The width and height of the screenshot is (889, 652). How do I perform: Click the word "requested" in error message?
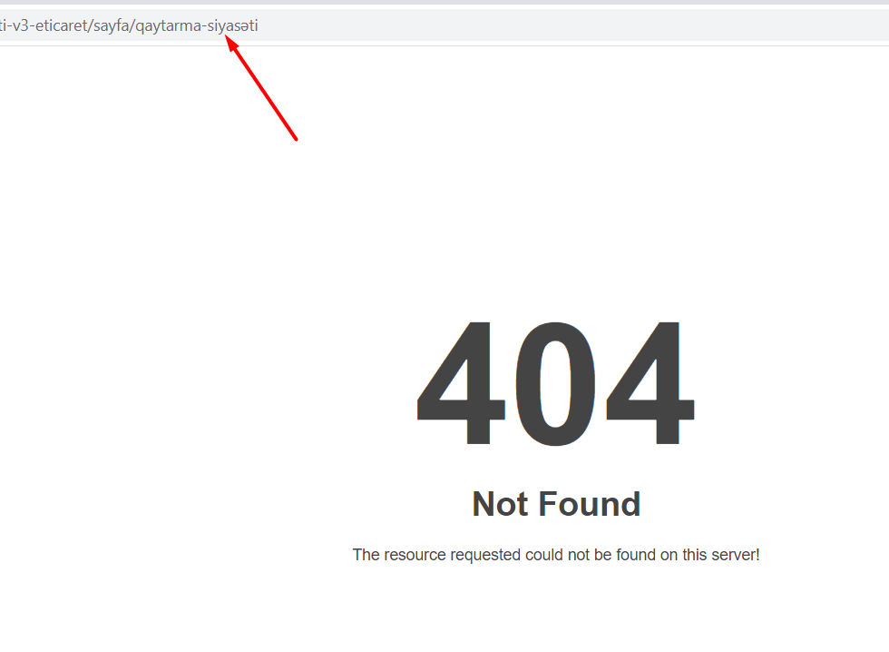tap(485, 556)
